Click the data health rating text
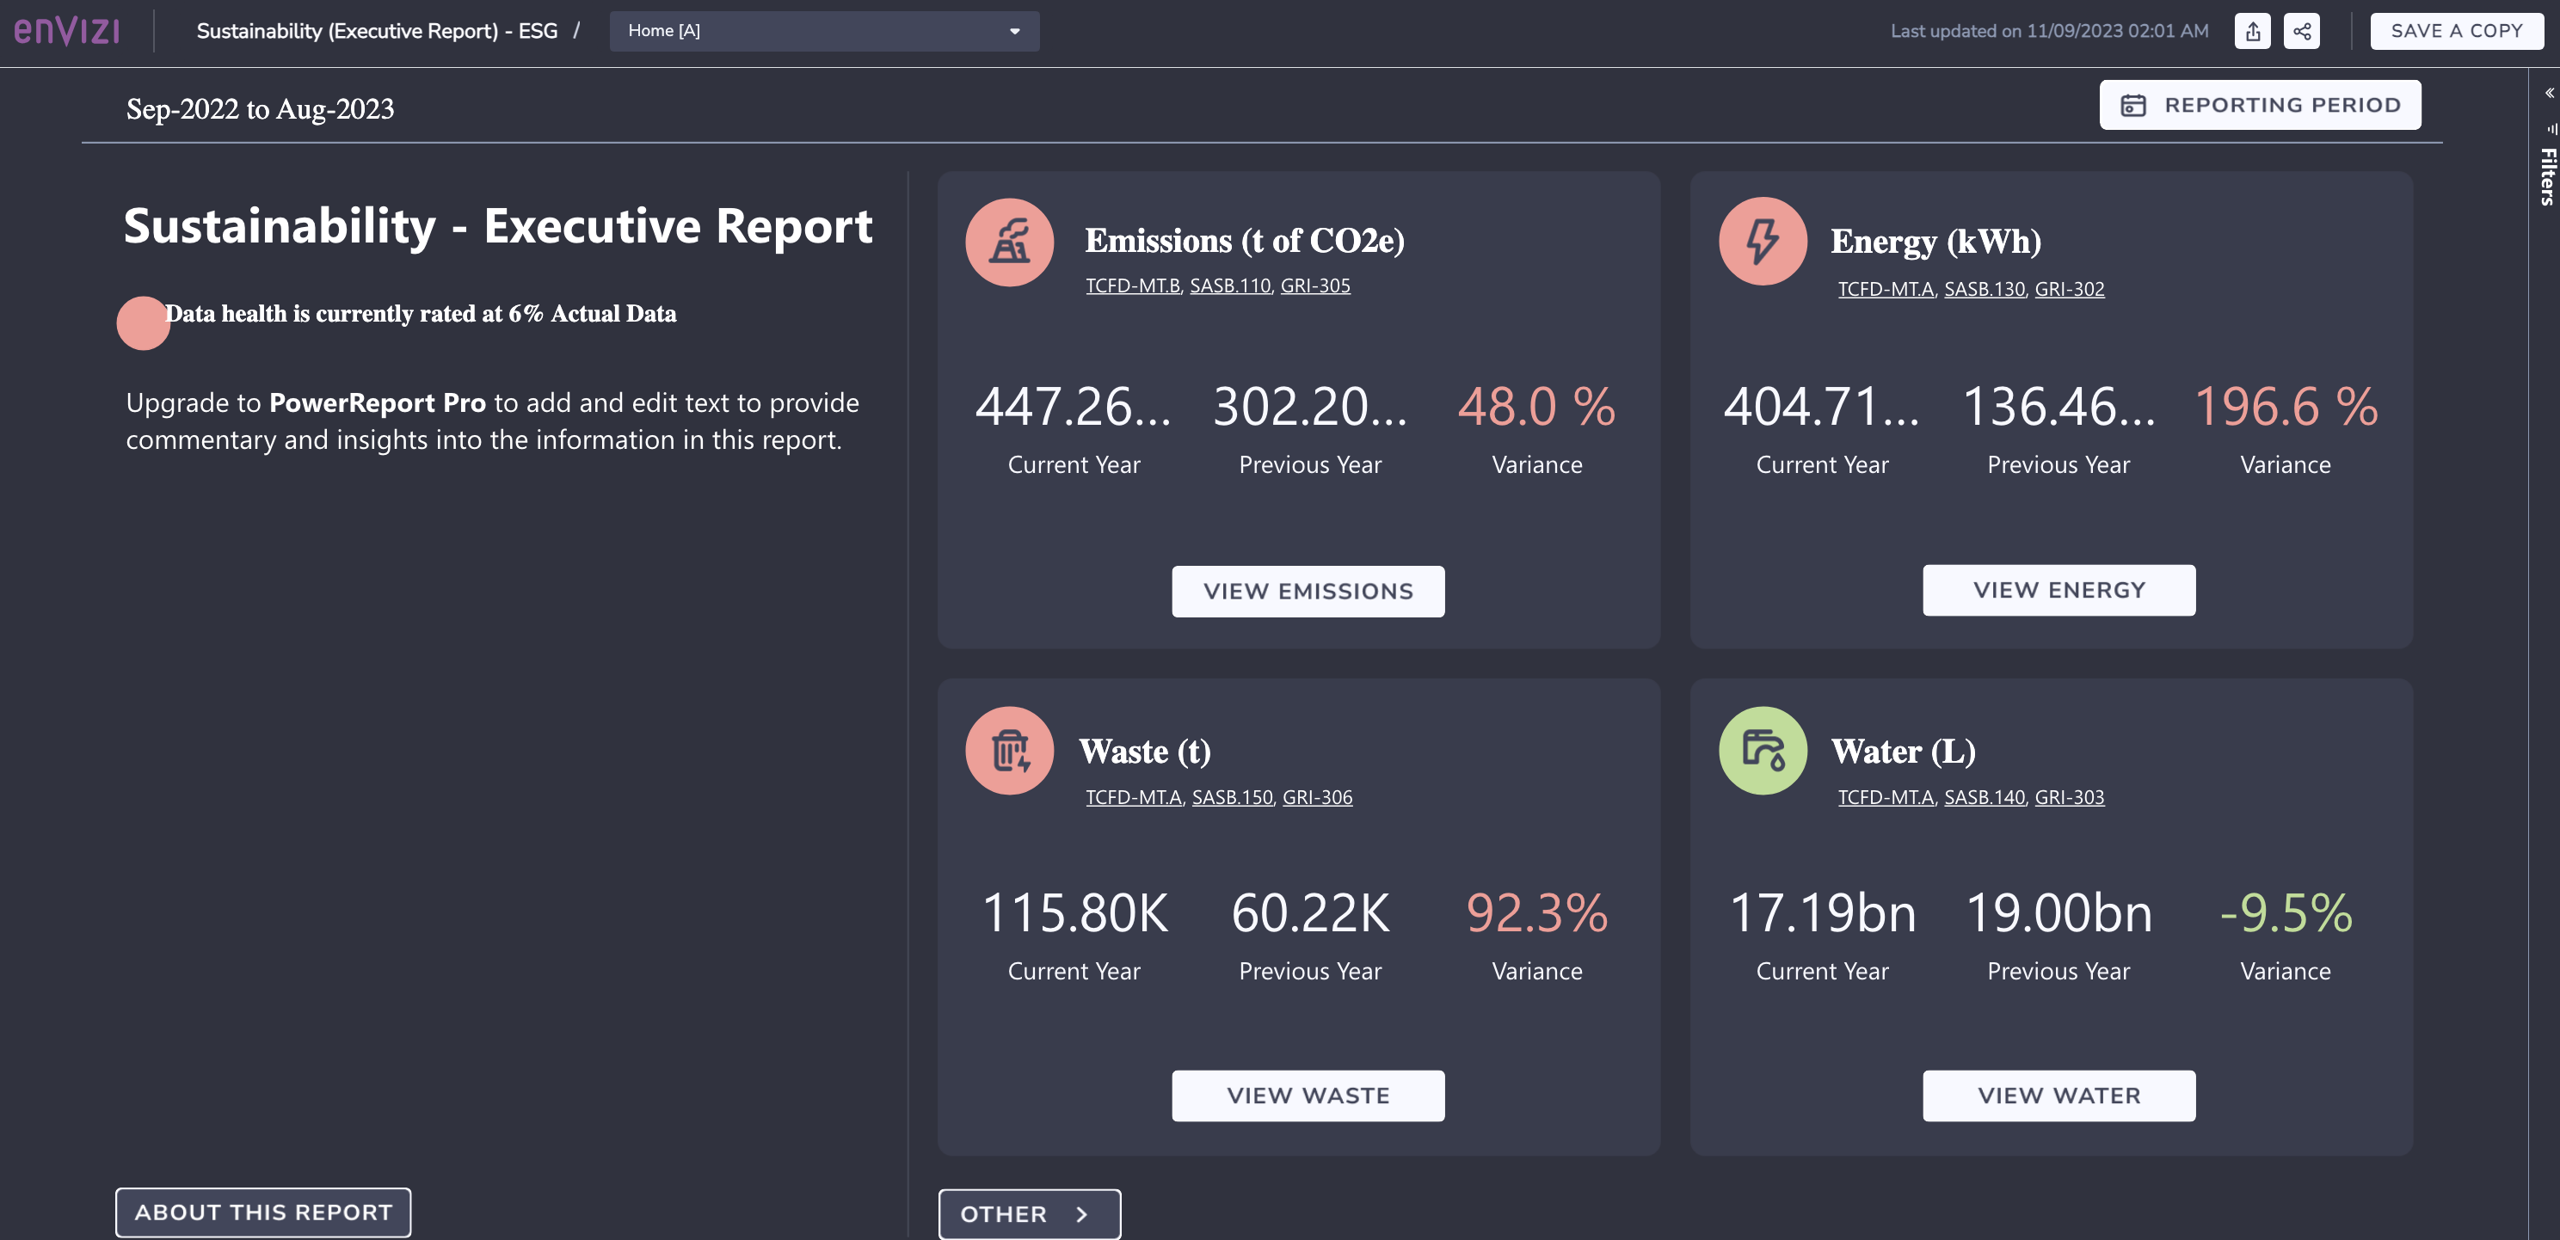 click(x=421, y=314)
